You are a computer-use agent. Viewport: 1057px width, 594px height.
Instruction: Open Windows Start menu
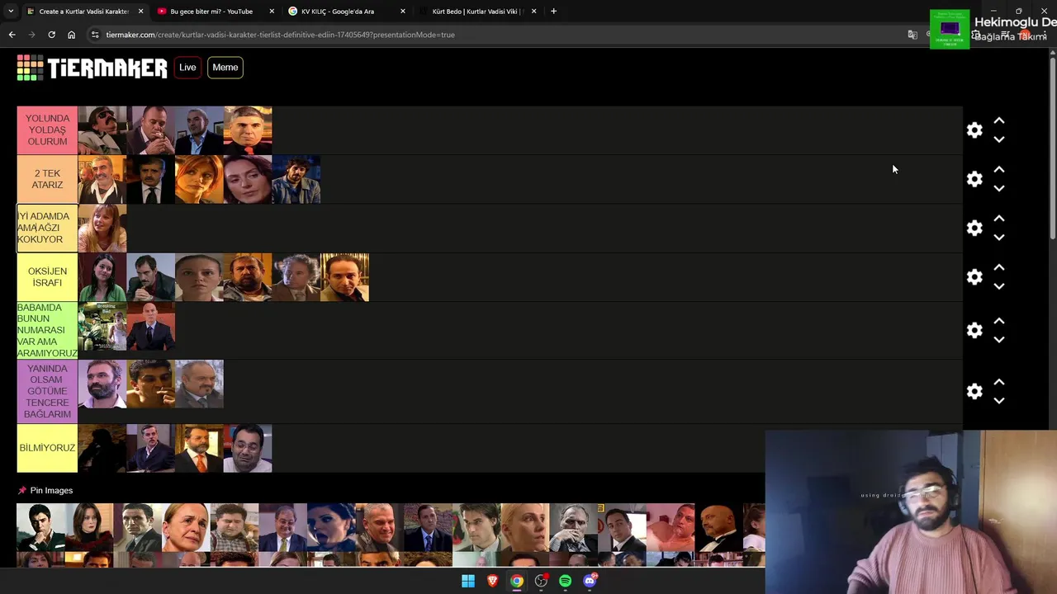468,581
